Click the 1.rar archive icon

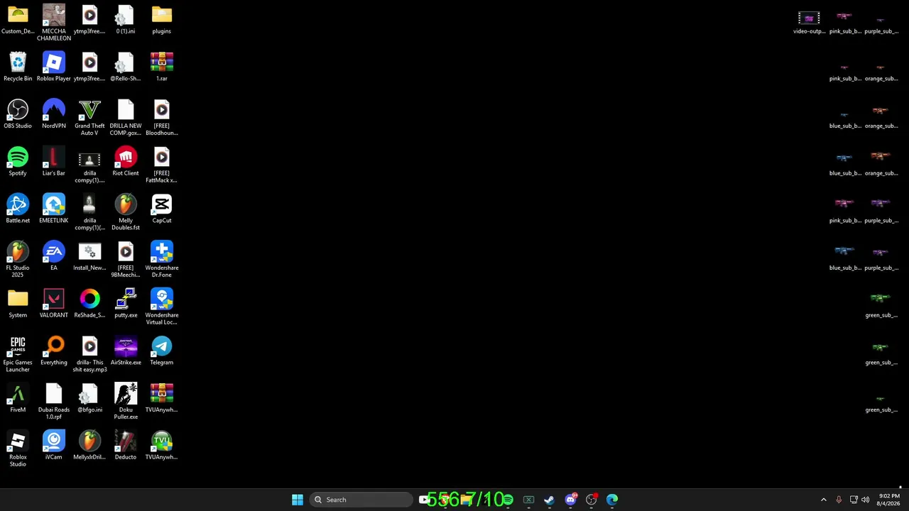tap(162, 67)
